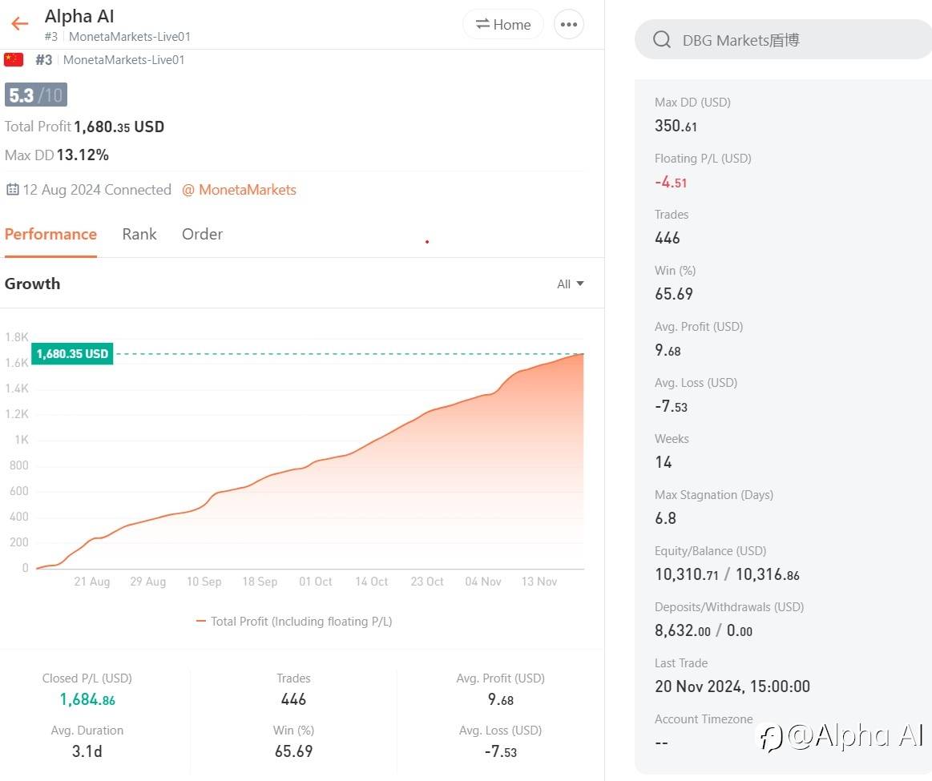The width and height of the screenshot is (932, 781).
Task: Select the Performance tab
Action: (x=50, y=234)
